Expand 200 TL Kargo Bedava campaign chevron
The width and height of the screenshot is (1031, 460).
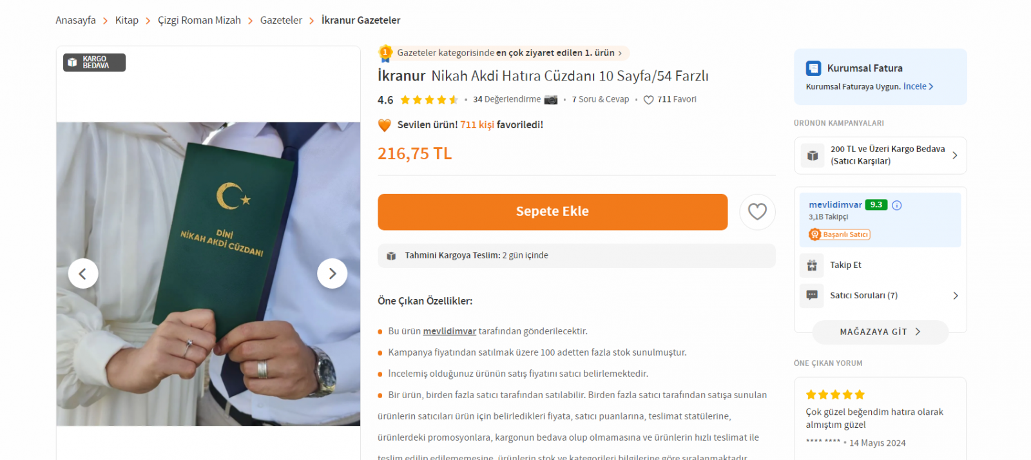coord(955,155)
